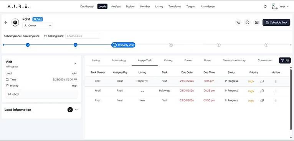
Task: Select the stage right after Property Visit
Action: [171, 45]
